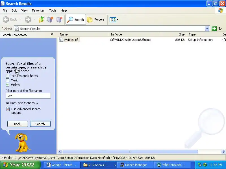Open the View menu
Viewport: 226px width, 169px height.
click(24, 10)
